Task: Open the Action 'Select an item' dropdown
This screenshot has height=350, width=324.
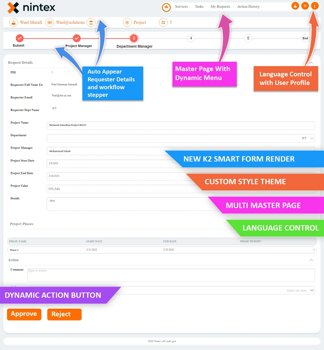Action: tap(171, 290)
